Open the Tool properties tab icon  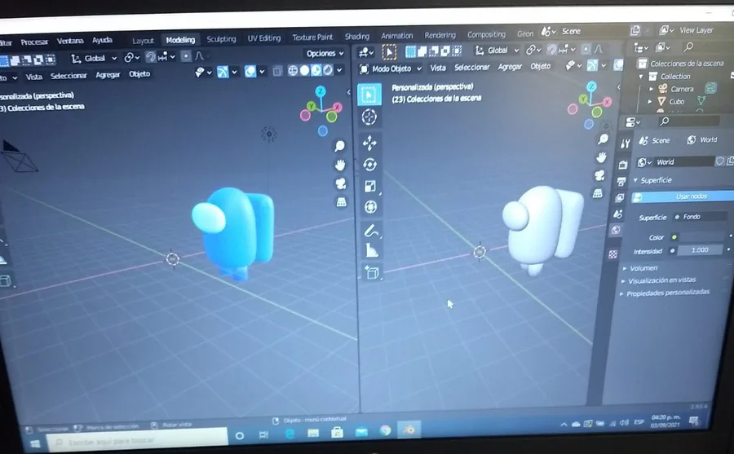[x=625, y=144]
